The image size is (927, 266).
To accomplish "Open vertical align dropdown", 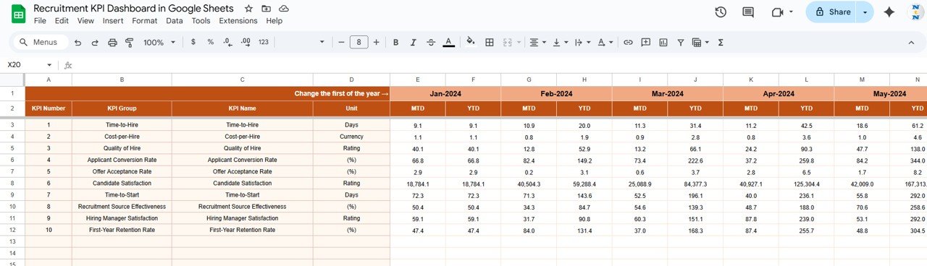I will tap(561, 43).
